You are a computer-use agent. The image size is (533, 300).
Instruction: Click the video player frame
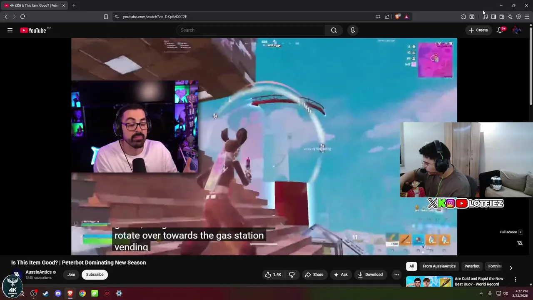[264, 147]
